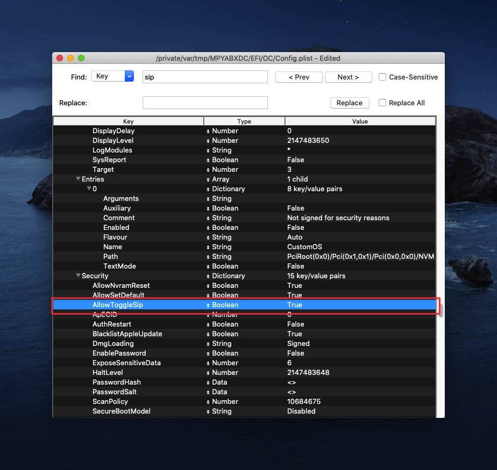Open type popup for DmgLoading row

(x=208, y=344)
